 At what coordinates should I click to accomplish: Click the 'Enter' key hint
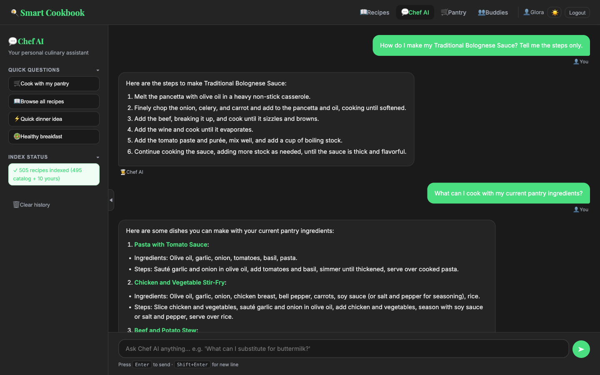[142, 365]
